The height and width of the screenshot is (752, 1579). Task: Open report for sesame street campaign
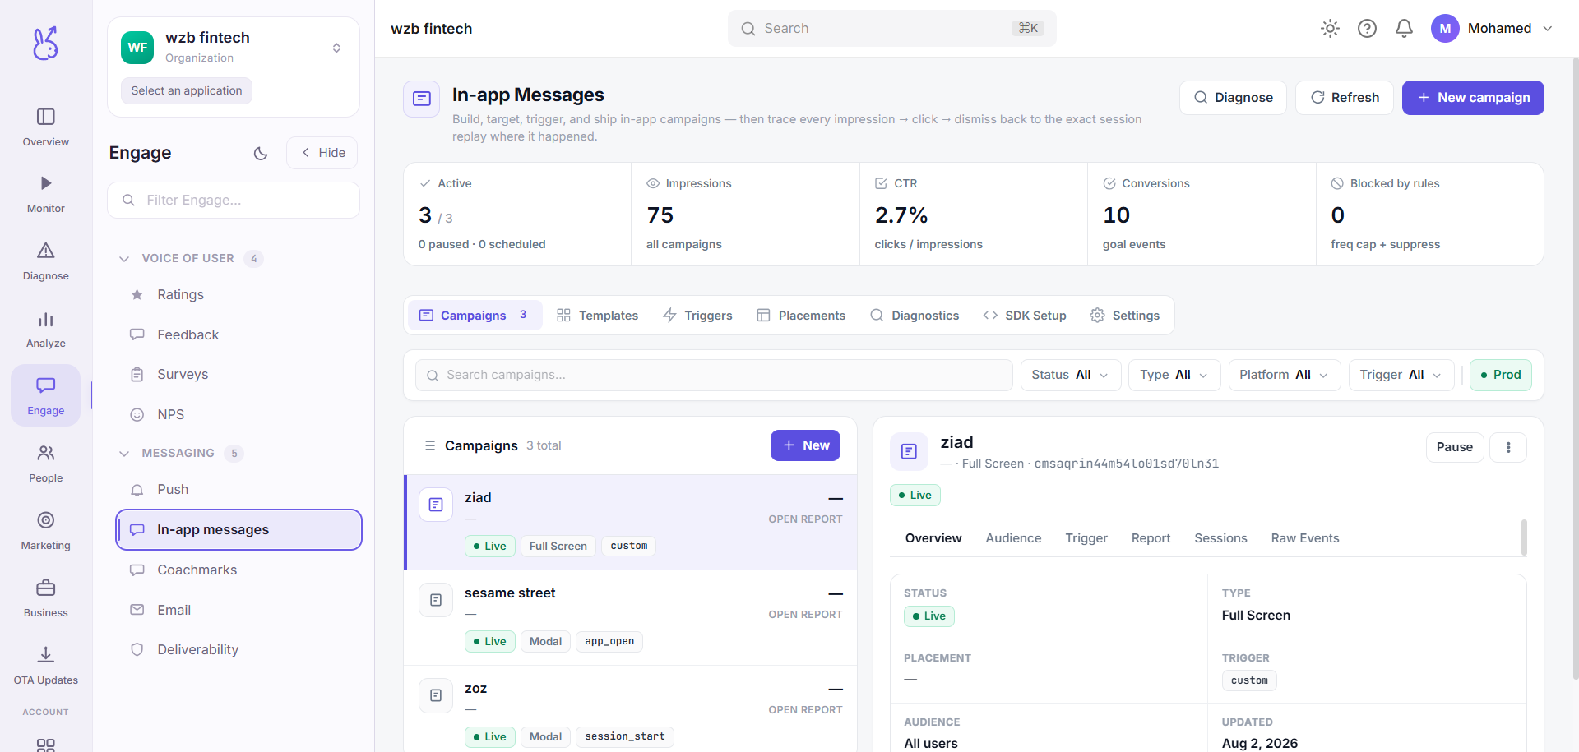pos(805,615)
